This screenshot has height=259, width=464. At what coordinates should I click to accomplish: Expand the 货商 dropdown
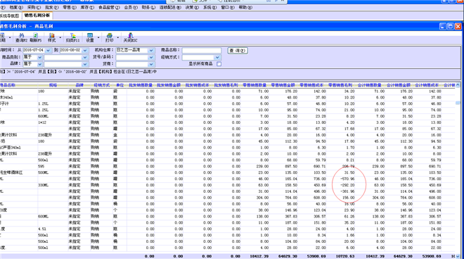[x=151, y=64]
